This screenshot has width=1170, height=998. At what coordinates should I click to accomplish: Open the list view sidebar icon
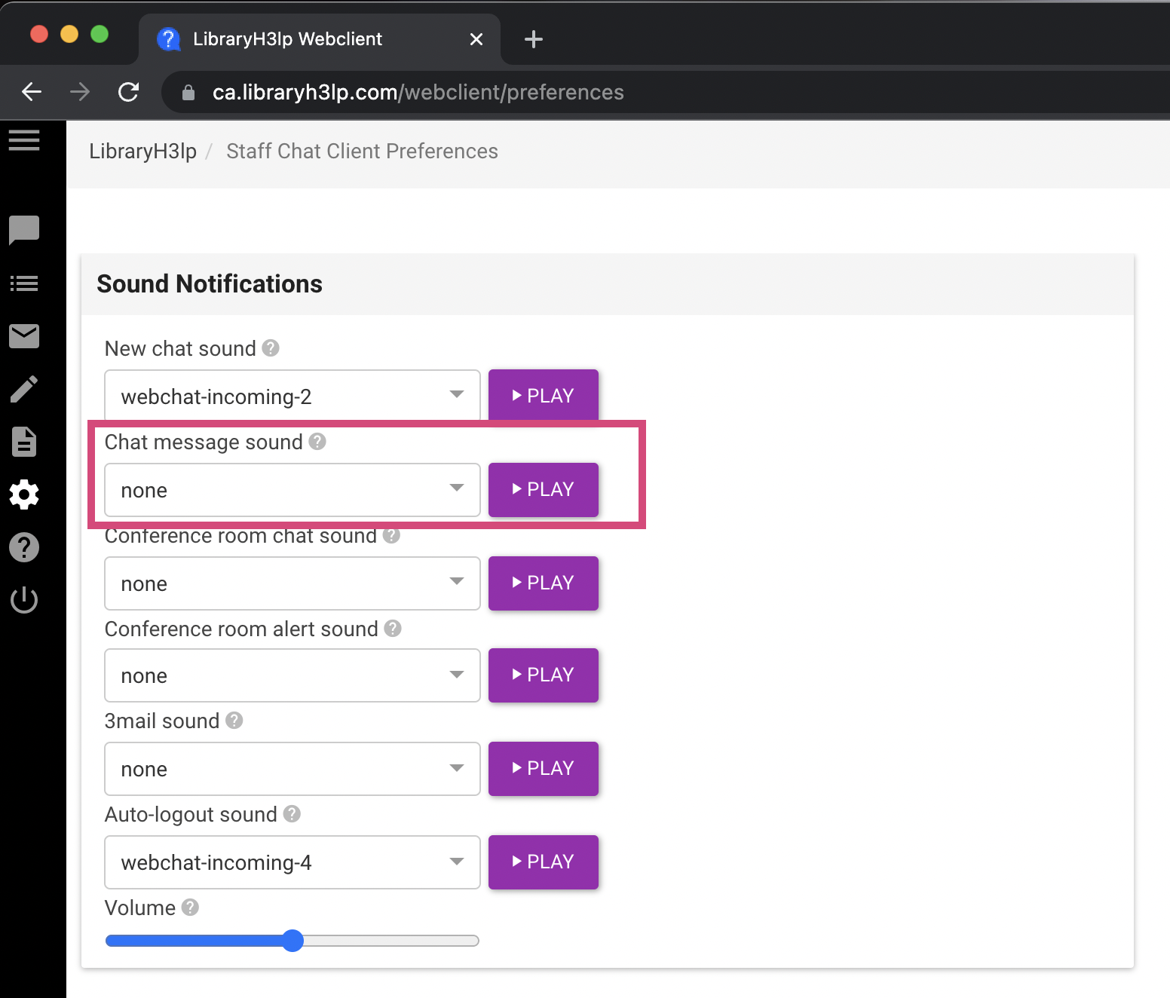click(x=24, y=283)
